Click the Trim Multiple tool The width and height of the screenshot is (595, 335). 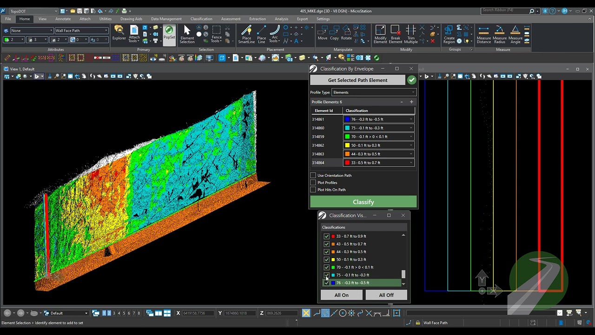tap(410, 34)
